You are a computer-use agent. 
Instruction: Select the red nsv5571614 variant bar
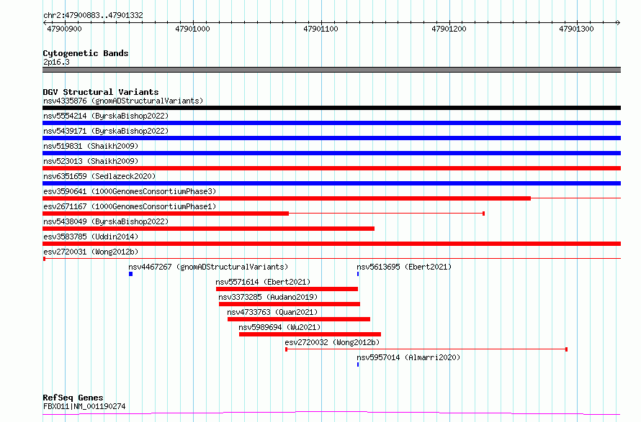pos(287,289)
